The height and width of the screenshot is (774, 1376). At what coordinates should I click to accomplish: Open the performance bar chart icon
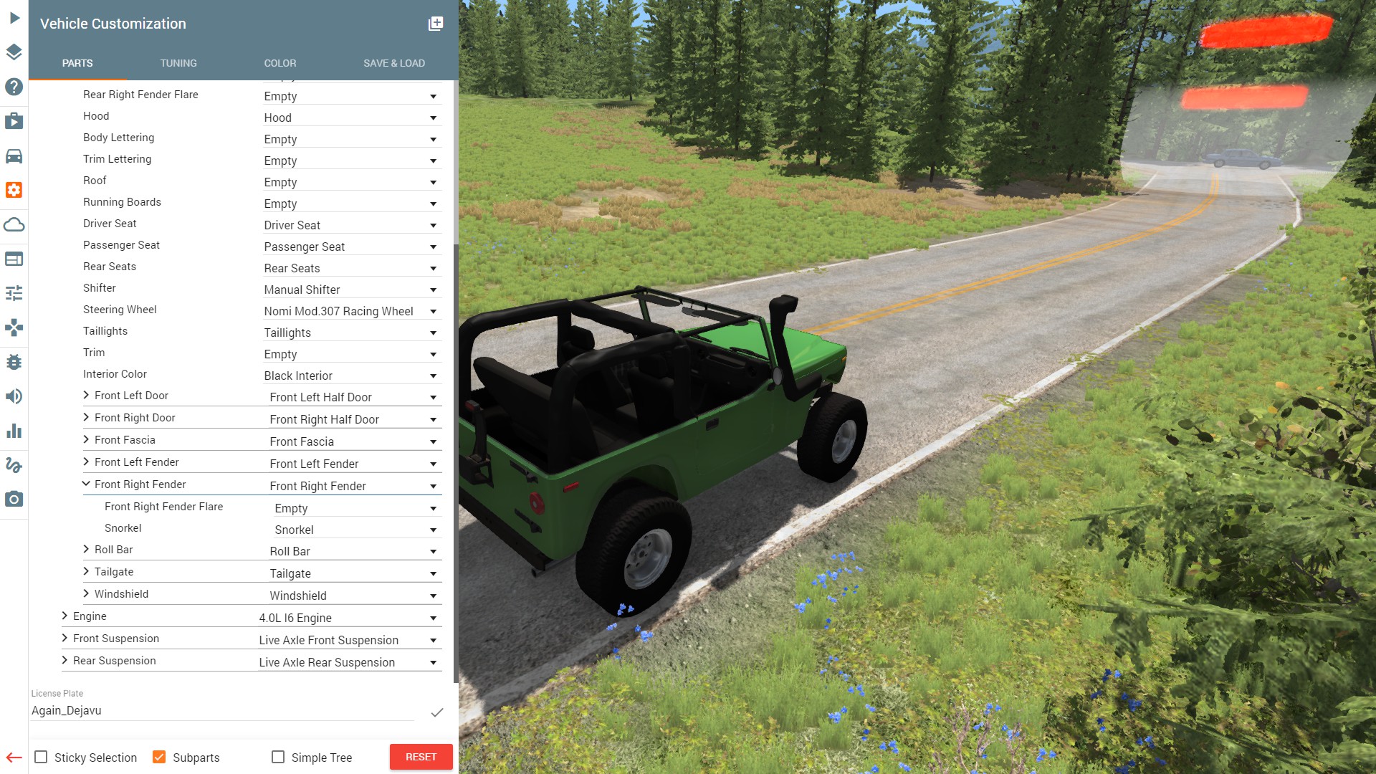pos(14,431)
